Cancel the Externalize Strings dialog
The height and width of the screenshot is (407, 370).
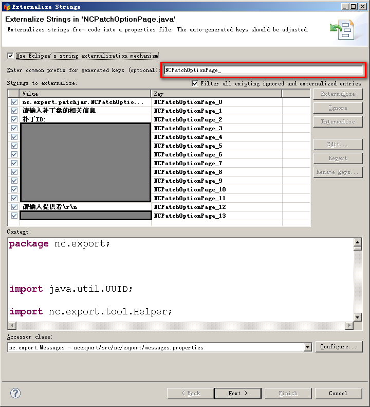(338, 393)
